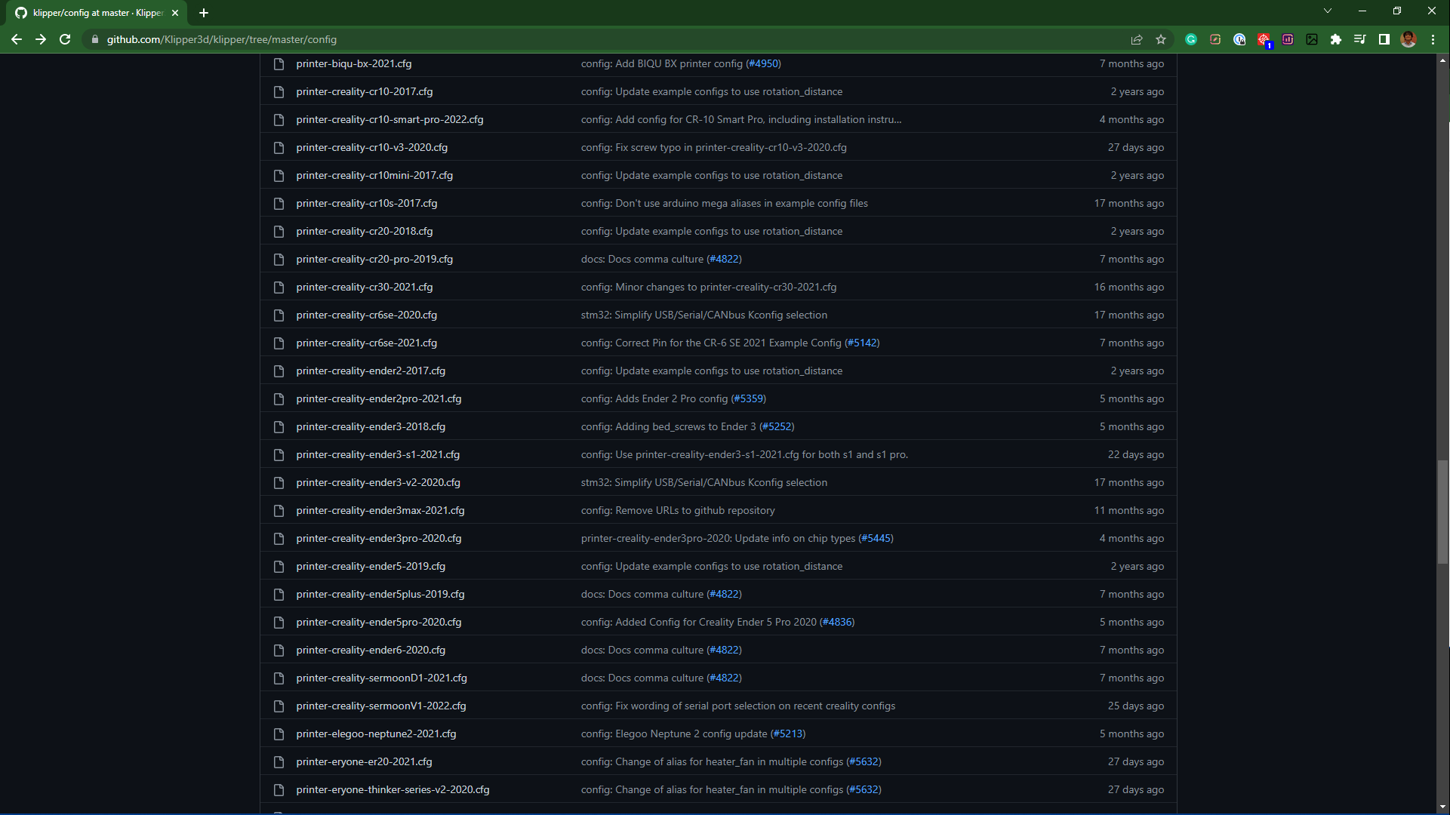Screen dimensions: 1450x815
Task: Click the address bar URL field
Action: (x=604, y=39)
